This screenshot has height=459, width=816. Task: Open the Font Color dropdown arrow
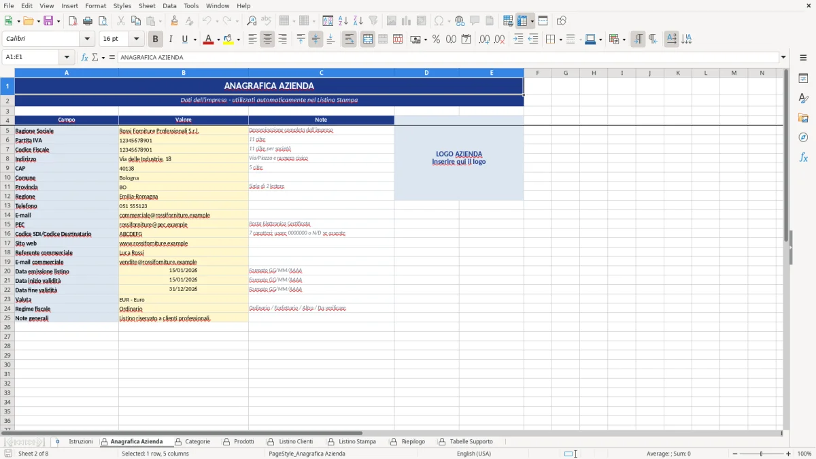pos(218,39)
